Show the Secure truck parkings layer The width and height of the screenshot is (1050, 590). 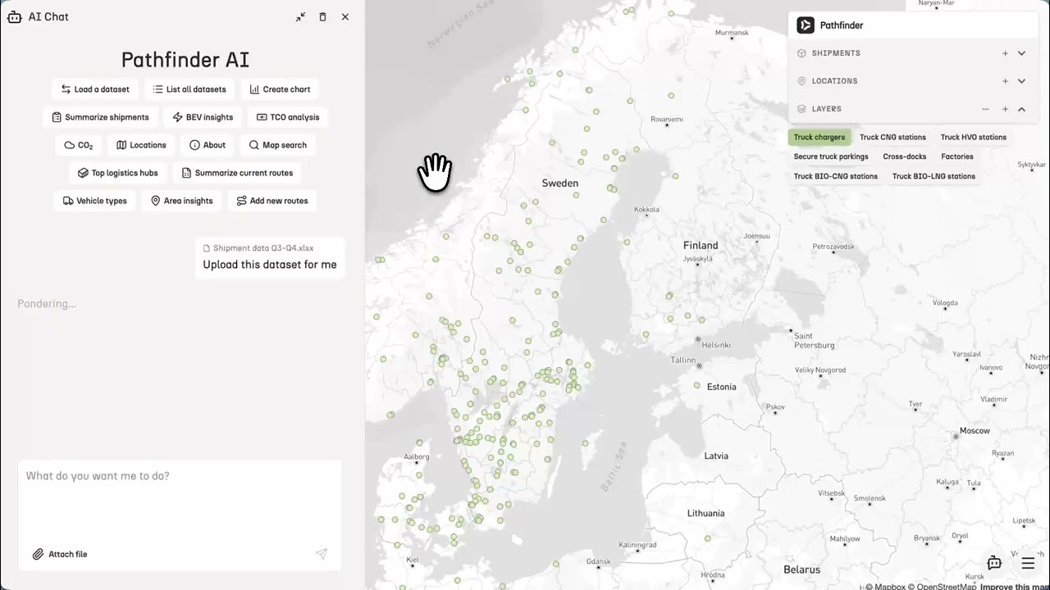(831, 157)
